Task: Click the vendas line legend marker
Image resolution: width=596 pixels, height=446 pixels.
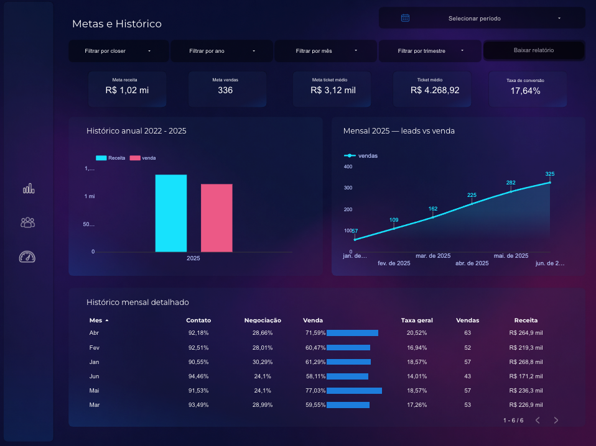Action: click(x=350, y=156)
